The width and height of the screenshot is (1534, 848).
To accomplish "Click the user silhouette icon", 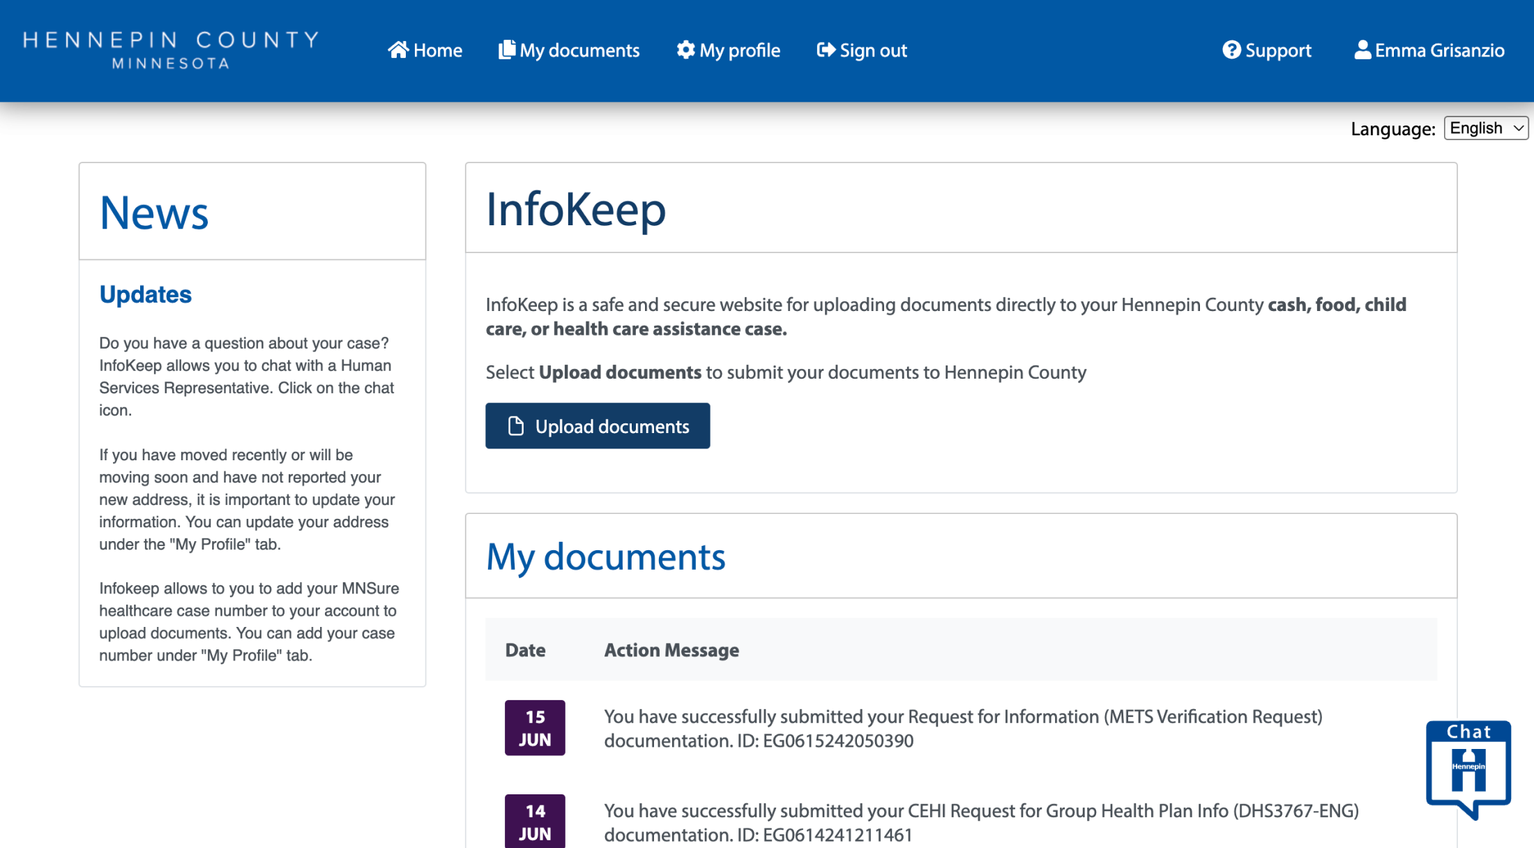I will 1362,50.
